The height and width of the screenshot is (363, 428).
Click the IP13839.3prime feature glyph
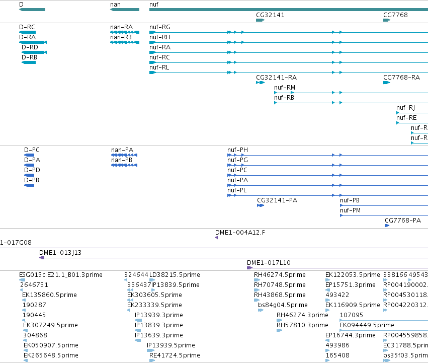tap(138, 330)
